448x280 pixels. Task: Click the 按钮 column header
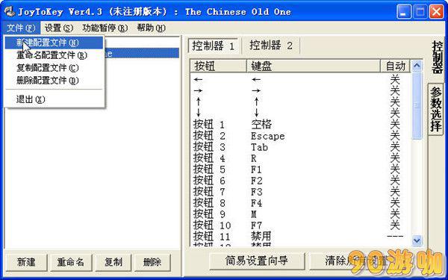218,66
